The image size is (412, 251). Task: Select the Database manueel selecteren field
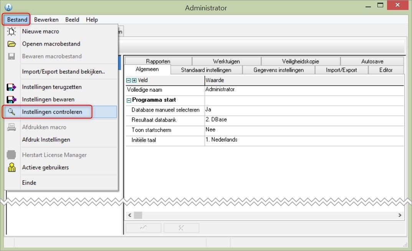click(x=165, y=110)
